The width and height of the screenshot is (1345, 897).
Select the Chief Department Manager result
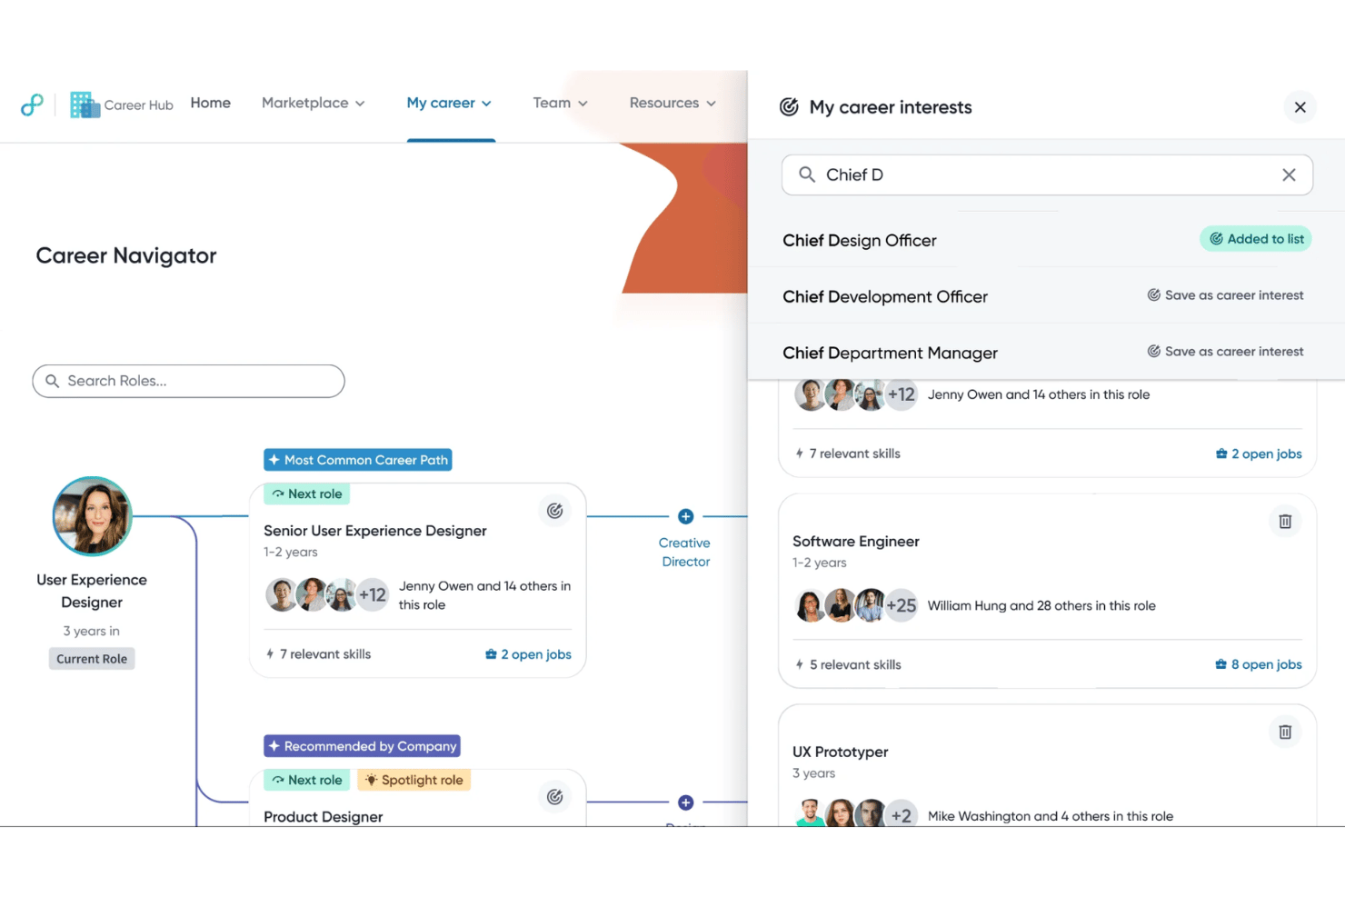890,353
